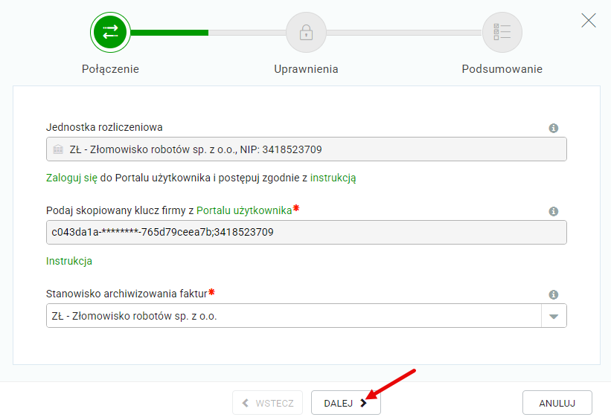Screen dimensions: 611x420
Task: Click the Uprawnienia padlock step icon
Action: point(306,32)
